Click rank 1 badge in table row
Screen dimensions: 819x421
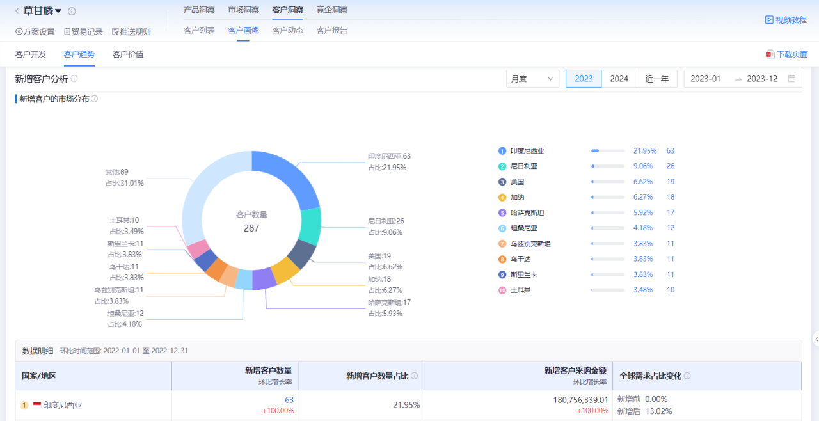(24, 405)
